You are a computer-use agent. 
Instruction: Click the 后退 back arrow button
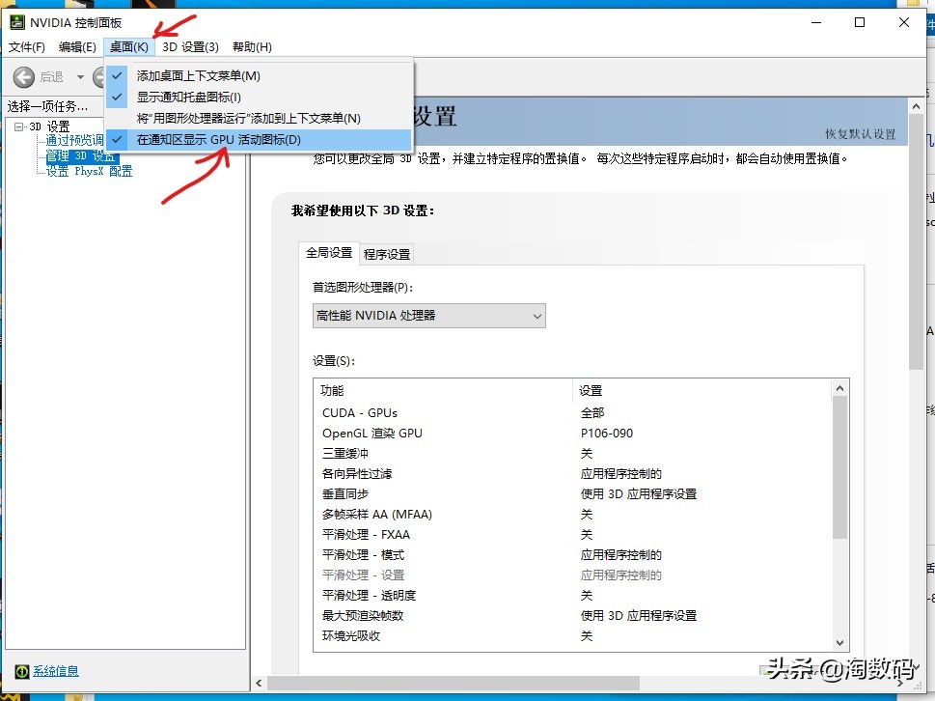(24, 76)
